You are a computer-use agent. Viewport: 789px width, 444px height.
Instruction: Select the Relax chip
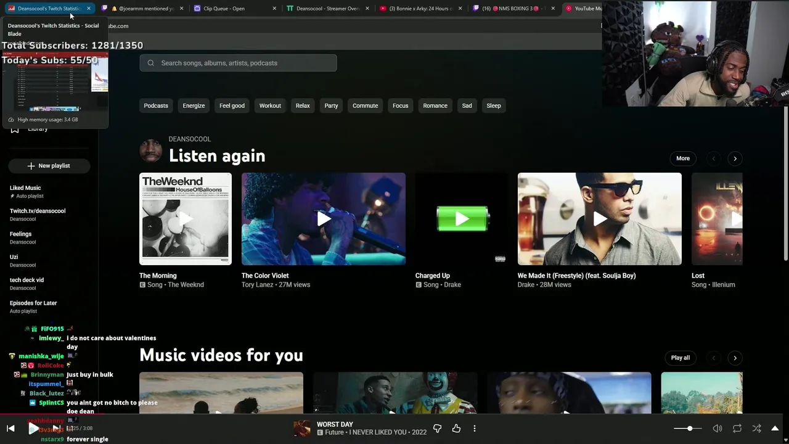pyautogui.click(x=303, y=105)
